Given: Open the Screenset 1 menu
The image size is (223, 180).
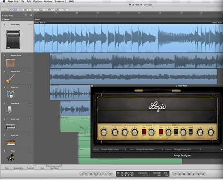Looking at the screenshot, I should [x=61, y=1].
